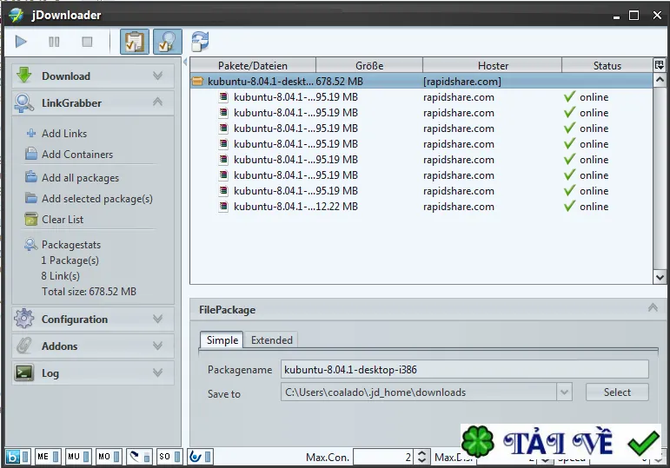Click the reconnect arrows toolbar icon

coord(200,42)
